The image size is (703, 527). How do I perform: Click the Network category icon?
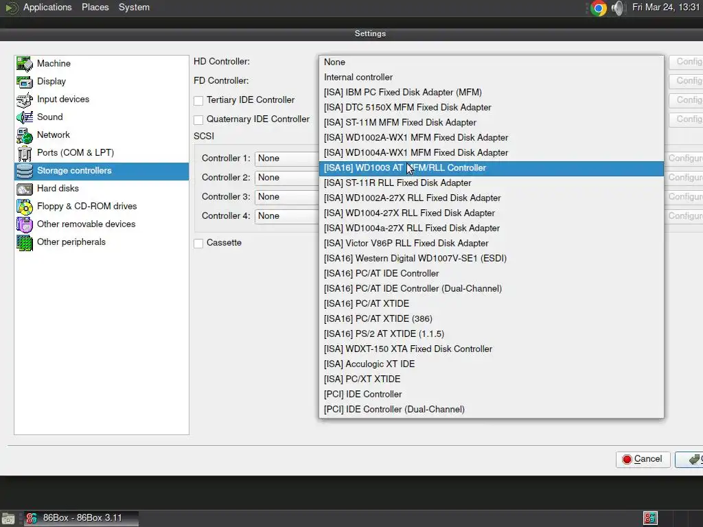coord(25,135)
